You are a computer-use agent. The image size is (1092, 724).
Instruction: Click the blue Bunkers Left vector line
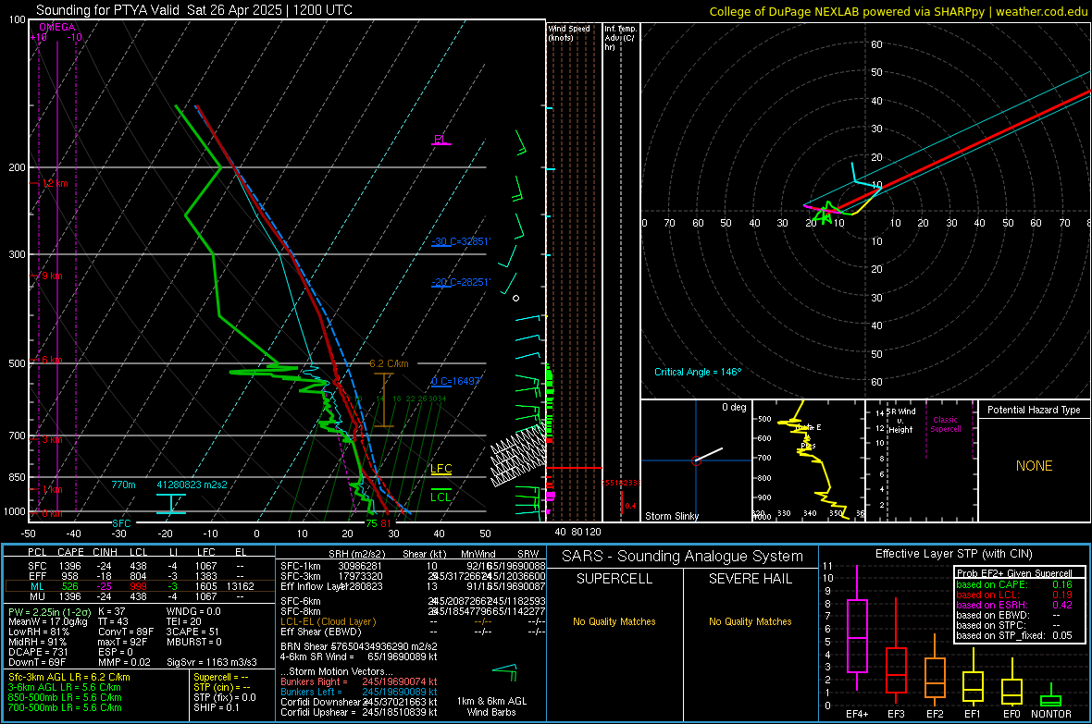359,692
